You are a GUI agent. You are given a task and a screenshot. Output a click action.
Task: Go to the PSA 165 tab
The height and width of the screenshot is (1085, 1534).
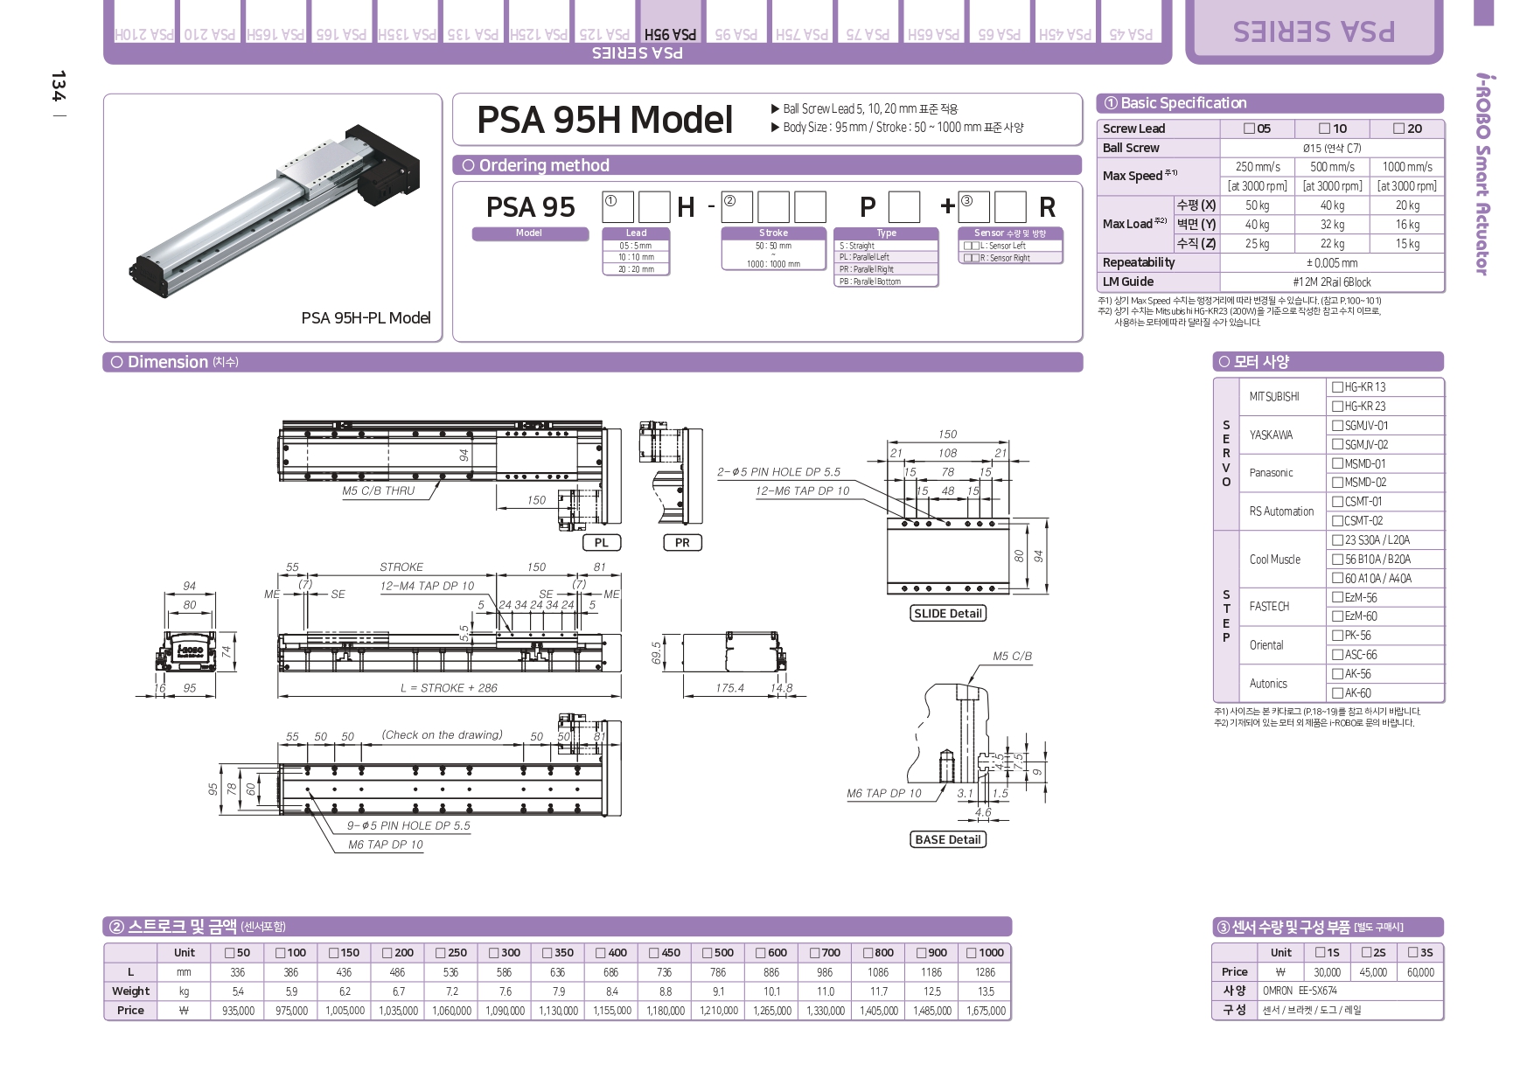pos(341,23)
